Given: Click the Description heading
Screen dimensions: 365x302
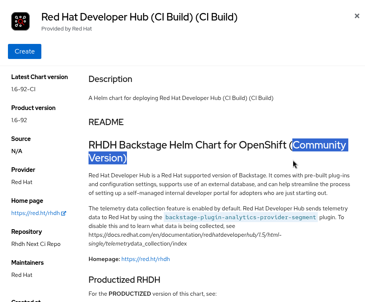Looking at the screenshot, I should [x=110, y=79].
